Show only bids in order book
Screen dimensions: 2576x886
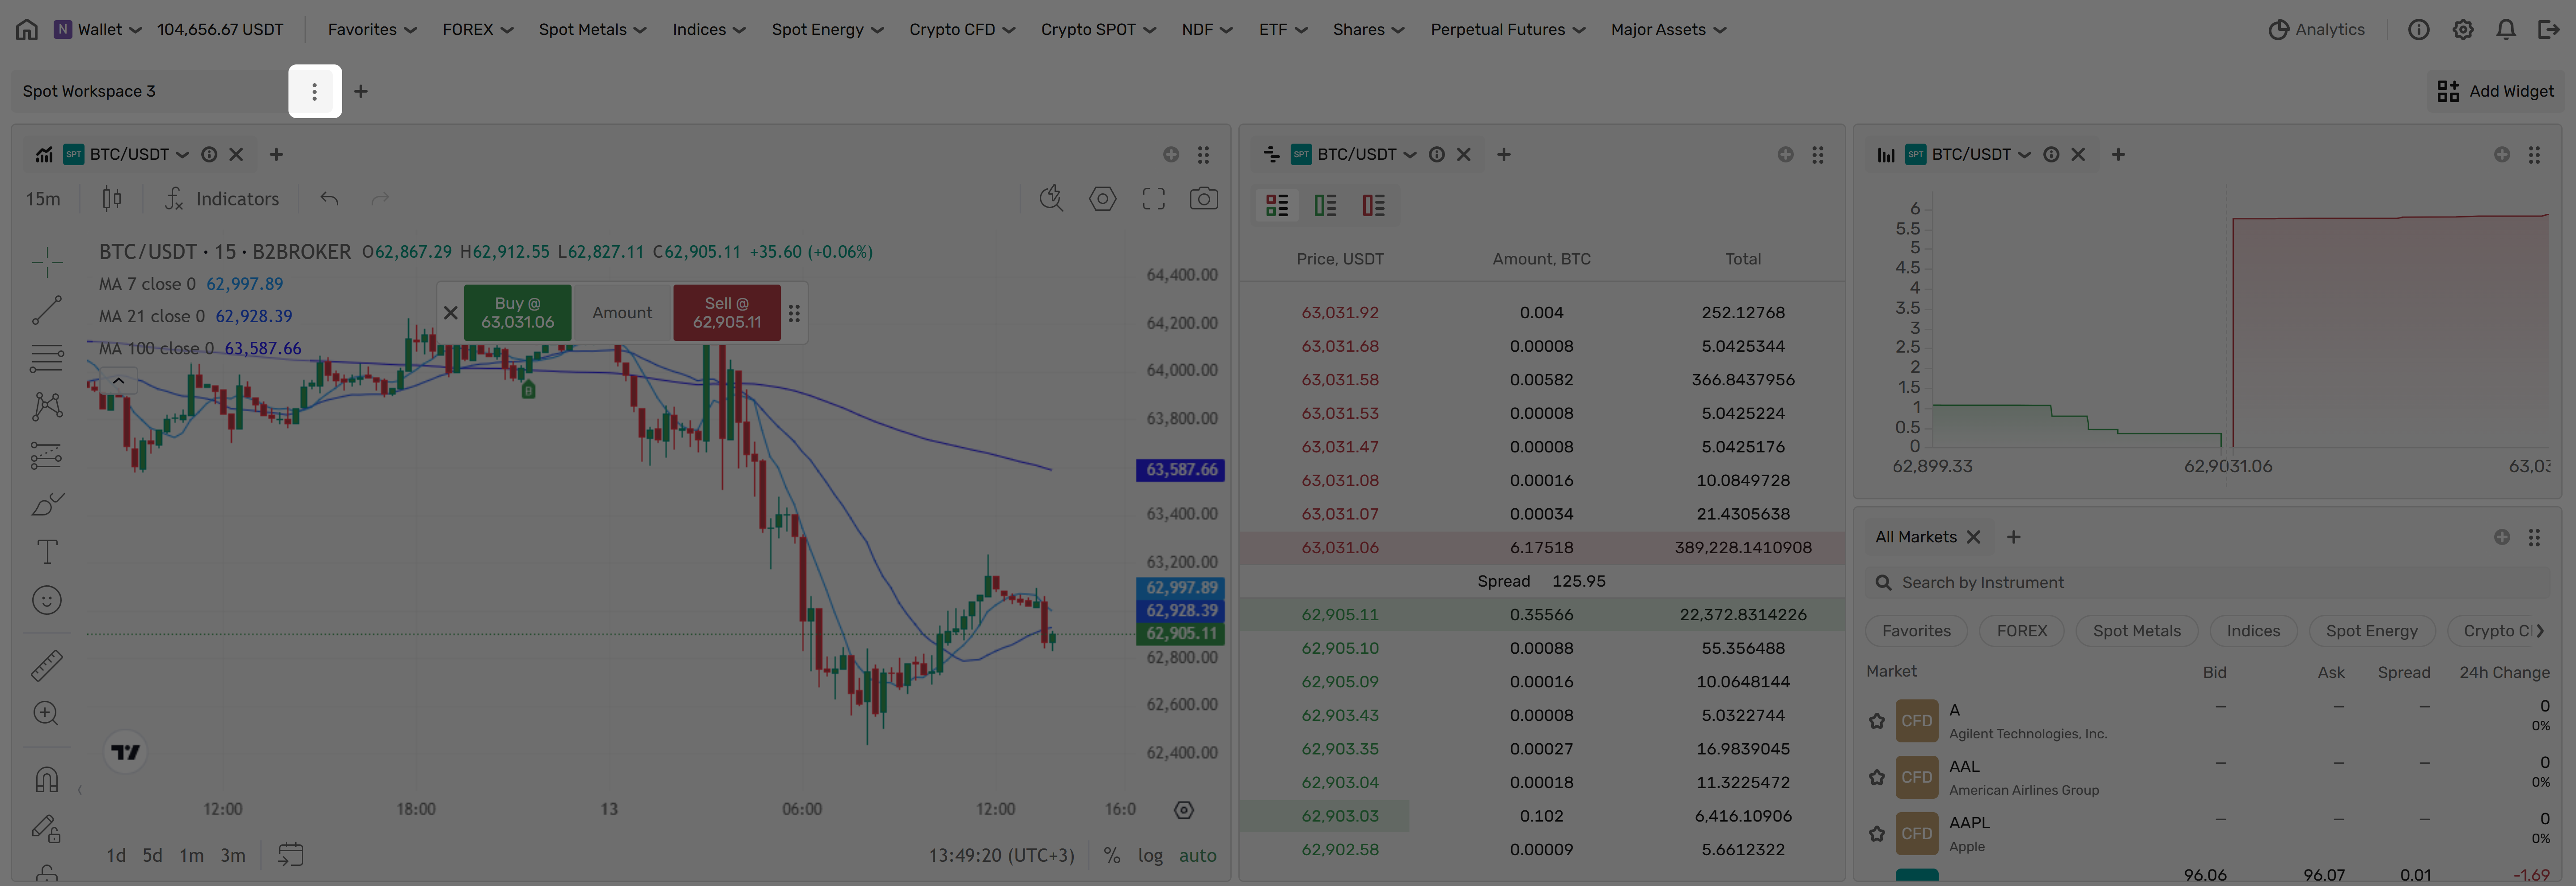[x=1326, y=205]
